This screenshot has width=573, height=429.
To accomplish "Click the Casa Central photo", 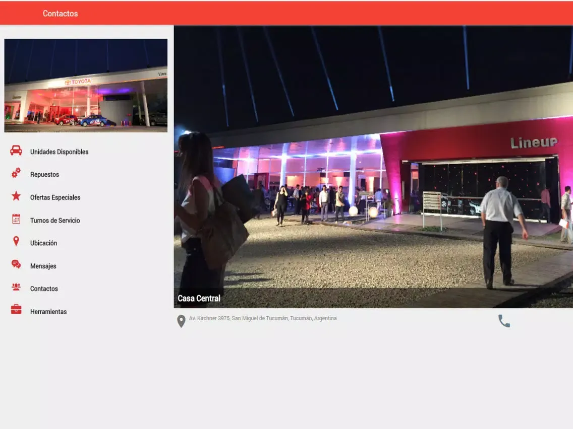I will point(373,167).
